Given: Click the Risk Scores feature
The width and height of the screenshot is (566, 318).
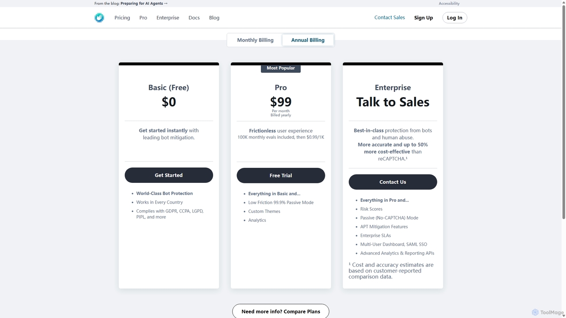Looking at the screenshot, I should point(371,209).
